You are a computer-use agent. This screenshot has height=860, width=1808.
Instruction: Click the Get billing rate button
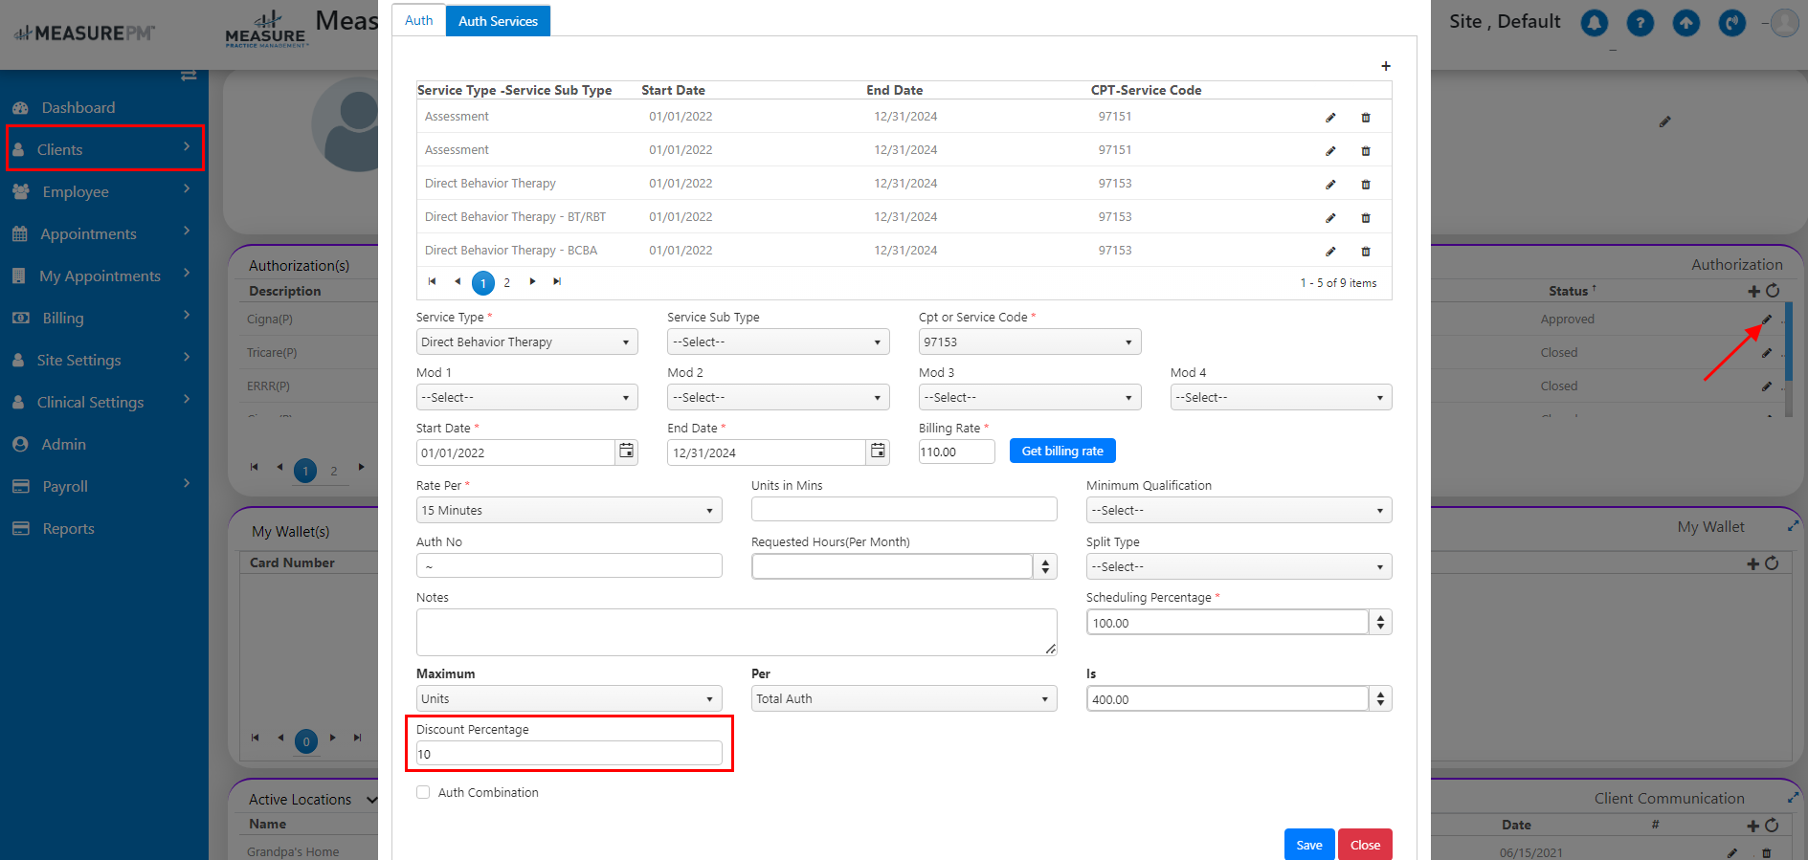pos(1062,451)
